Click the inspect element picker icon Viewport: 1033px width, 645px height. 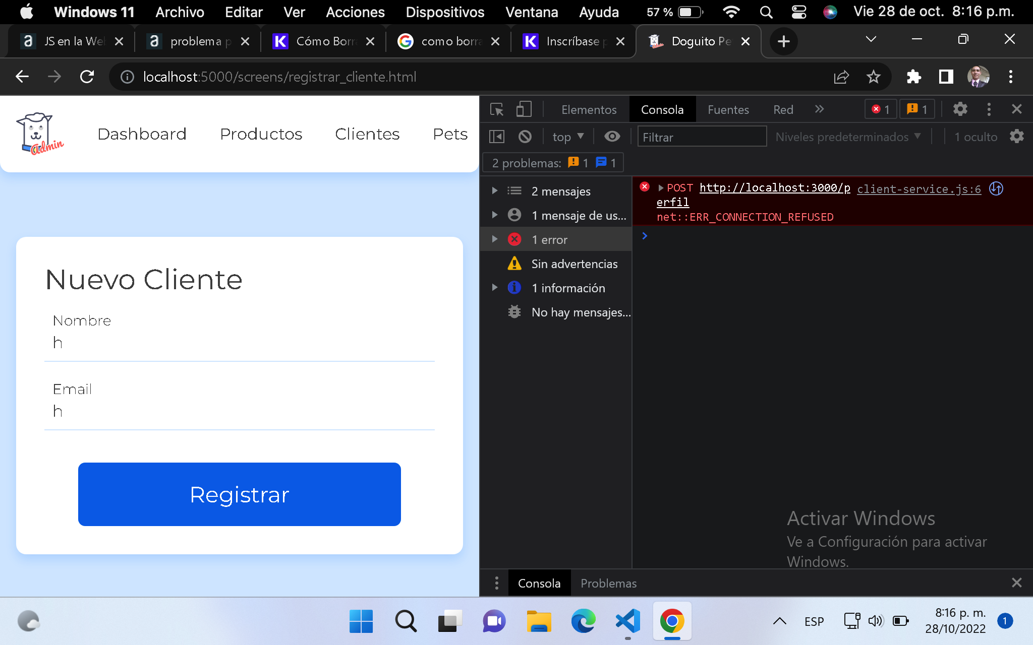[x=497, y=109]
